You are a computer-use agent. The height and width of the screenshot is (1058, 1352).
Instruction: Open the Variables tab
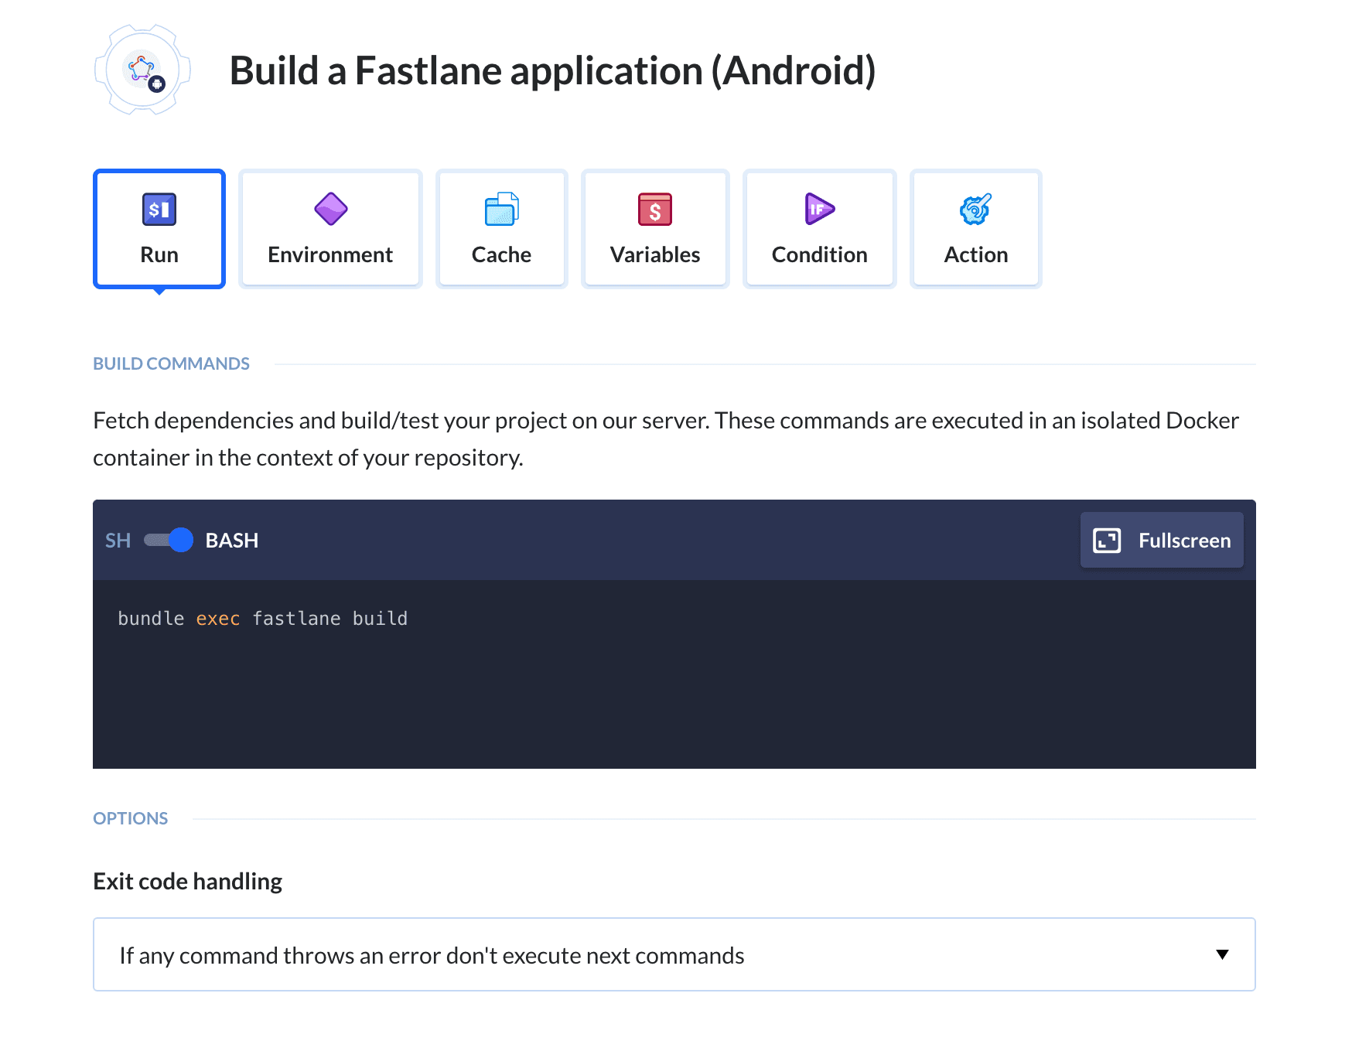(x=655, y=229)
